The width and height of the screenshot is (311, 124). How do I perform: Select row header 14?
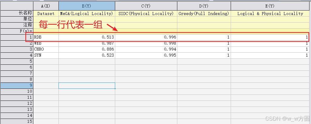point(17,115)
